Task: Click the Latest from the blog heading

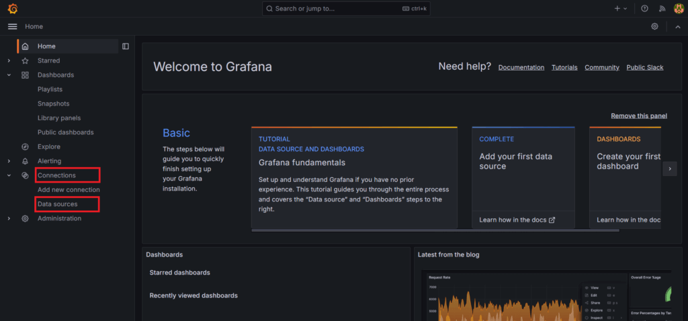Action: point(448,255)
